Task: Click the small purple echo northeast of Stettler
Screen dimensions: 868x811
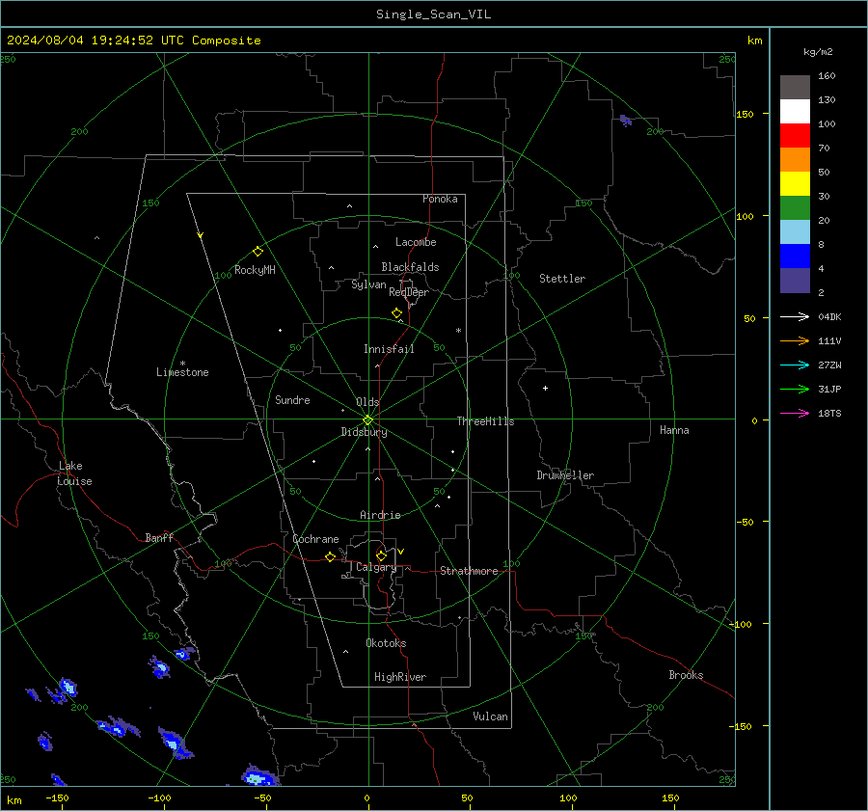Action: (x=626, y=121)
